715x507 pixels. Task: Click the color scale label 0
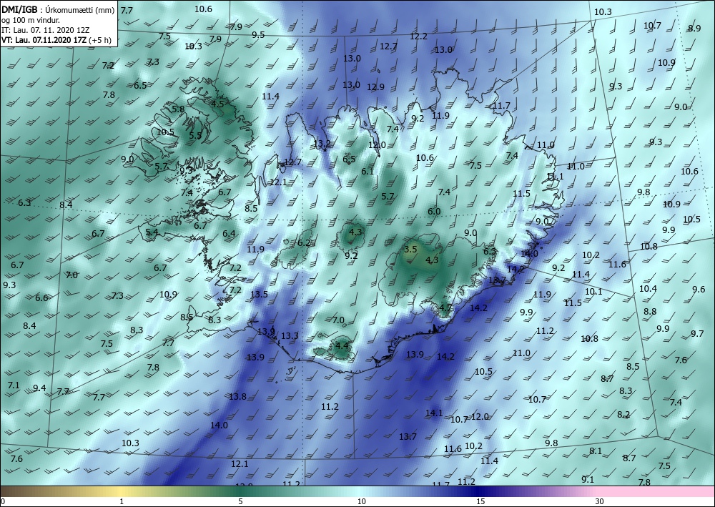pyautogui.click(x=3, y=501)
